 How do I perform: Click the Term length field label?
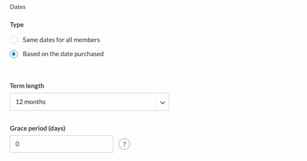[27, 86]
